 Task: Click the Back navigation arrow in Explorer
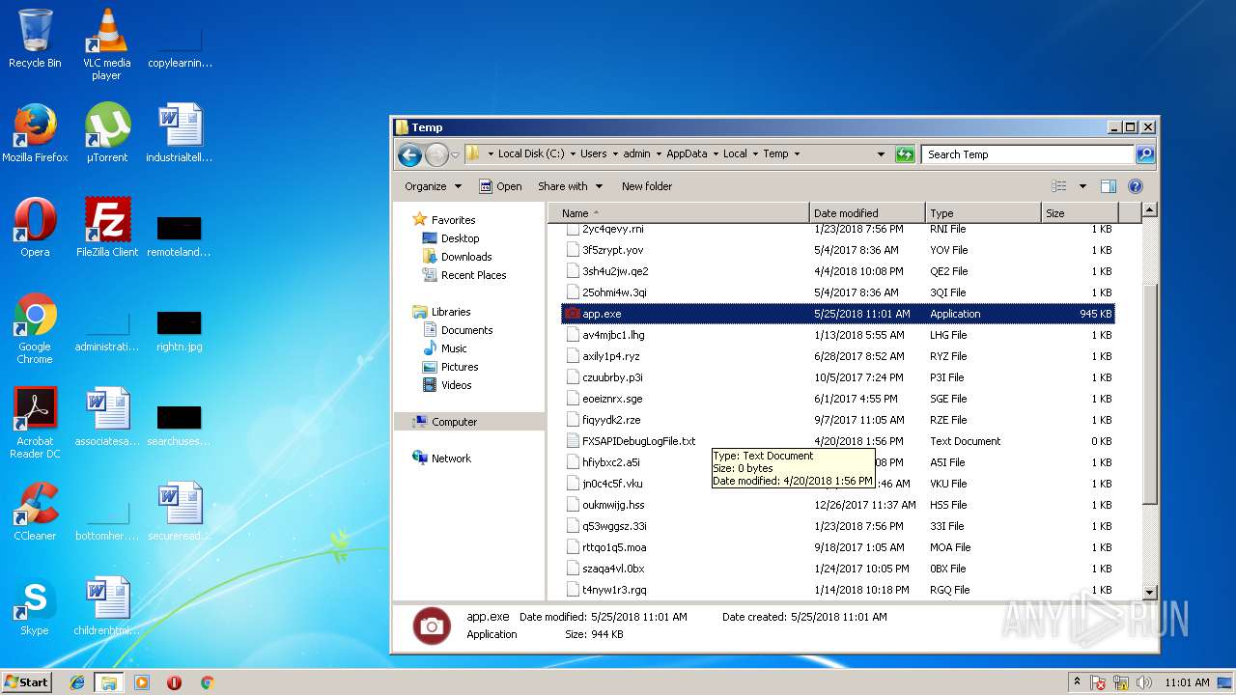[x=409, y=154]
